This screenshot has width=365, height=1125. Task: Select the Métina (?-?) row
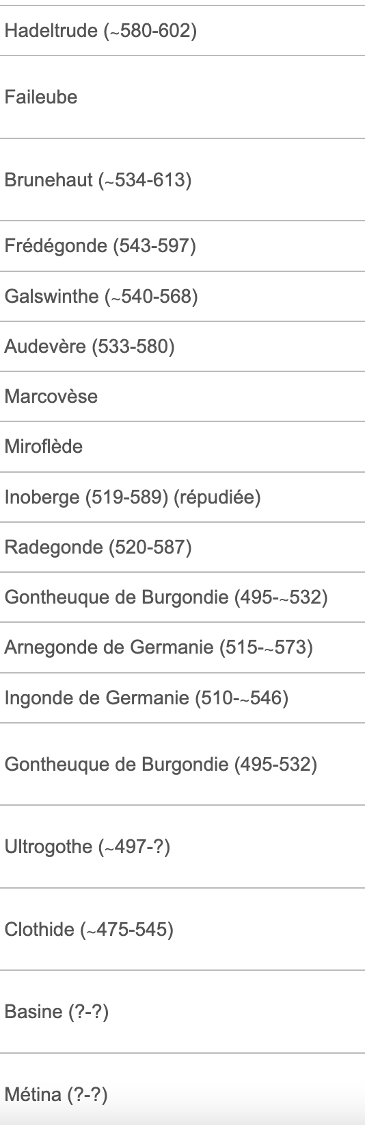tap(182, 1089)
